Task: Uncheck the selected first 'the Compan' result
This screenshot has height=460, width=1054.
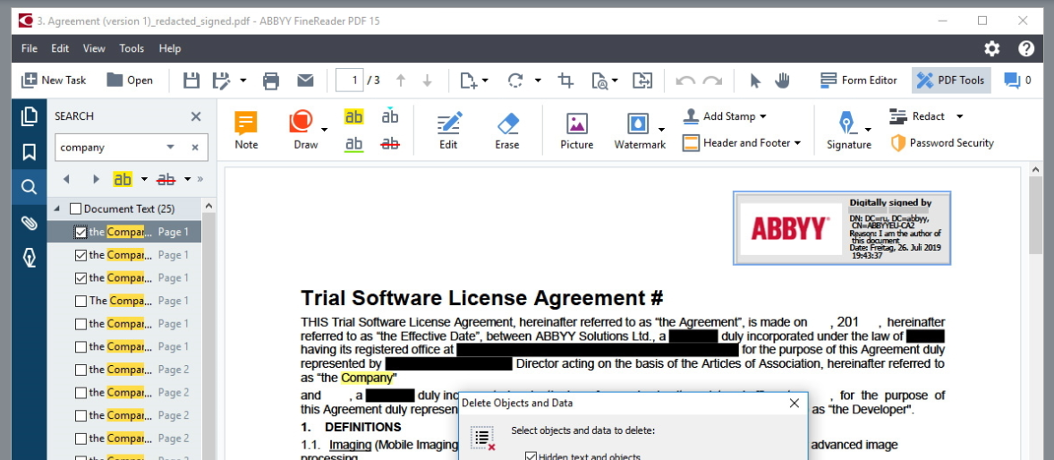Action: (81, 232)
